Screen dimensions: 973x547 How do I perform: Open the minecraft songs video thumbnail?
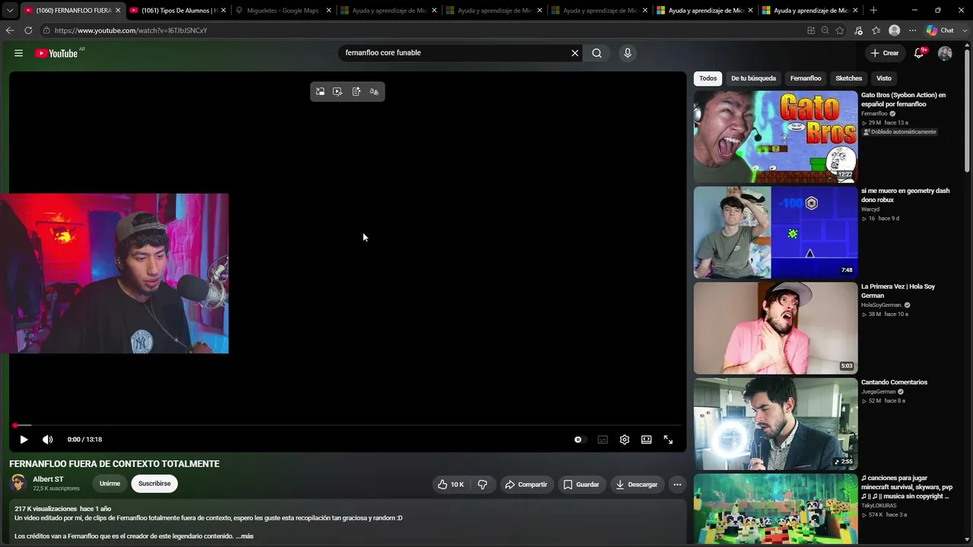(775, 509)
